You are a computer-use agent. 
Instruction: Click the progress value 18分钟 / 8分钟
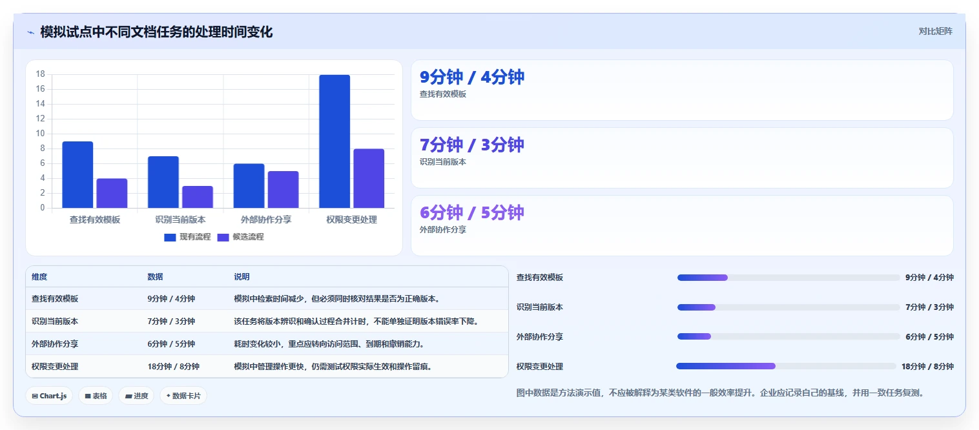[927, 366]
